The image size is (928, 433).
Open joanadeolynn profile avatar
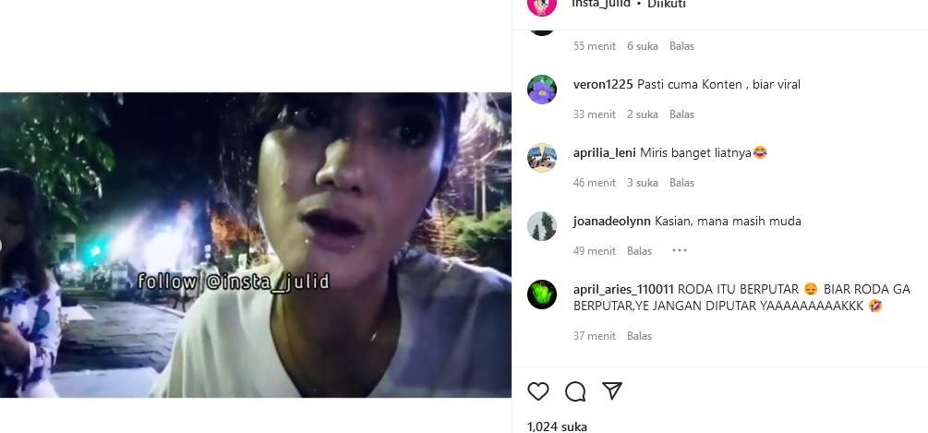click(x=541, y=226)
